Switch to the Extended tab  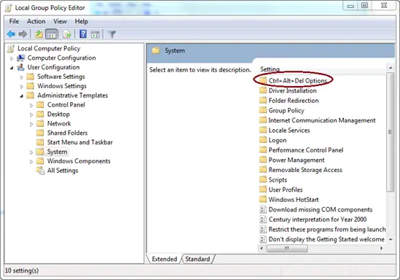click(164, 259)
